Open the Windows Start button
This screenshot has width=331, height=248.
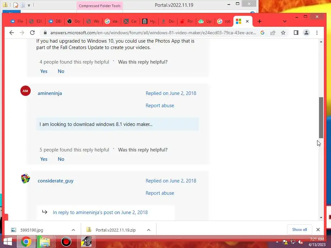click(x=8, y=242)
